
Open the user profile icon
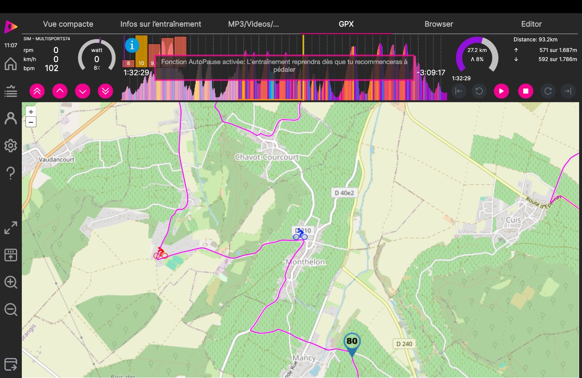click(x=11, y=118)
